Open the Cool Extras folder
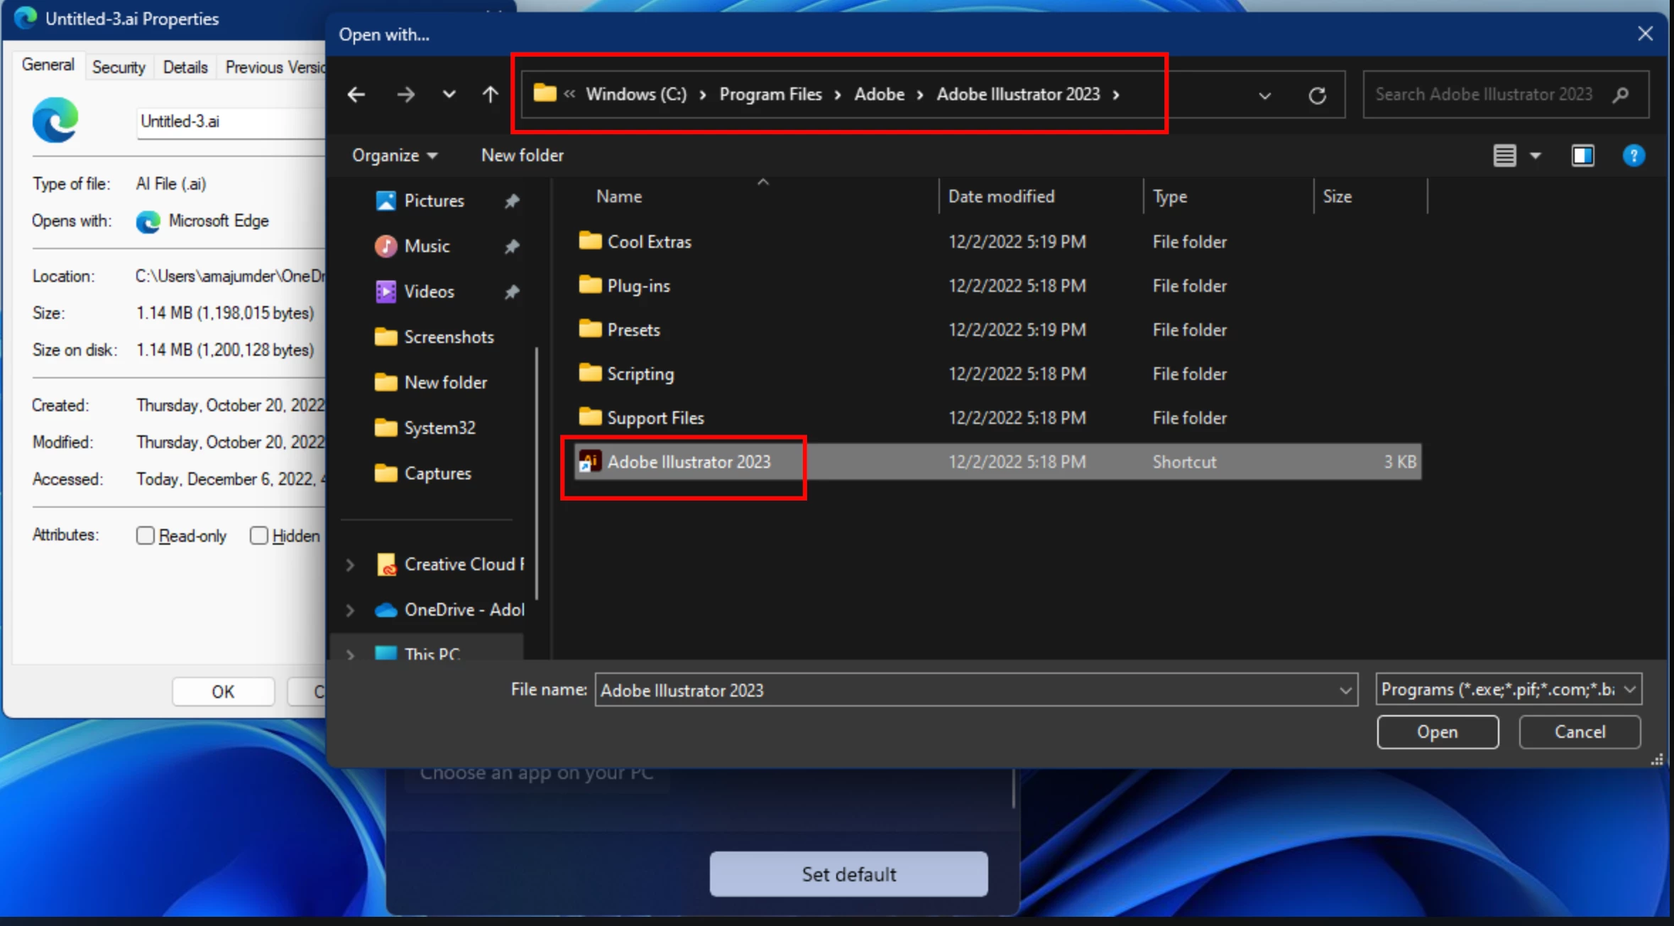The height and width of the screenshot is (926, 1674). click(649, 241)
